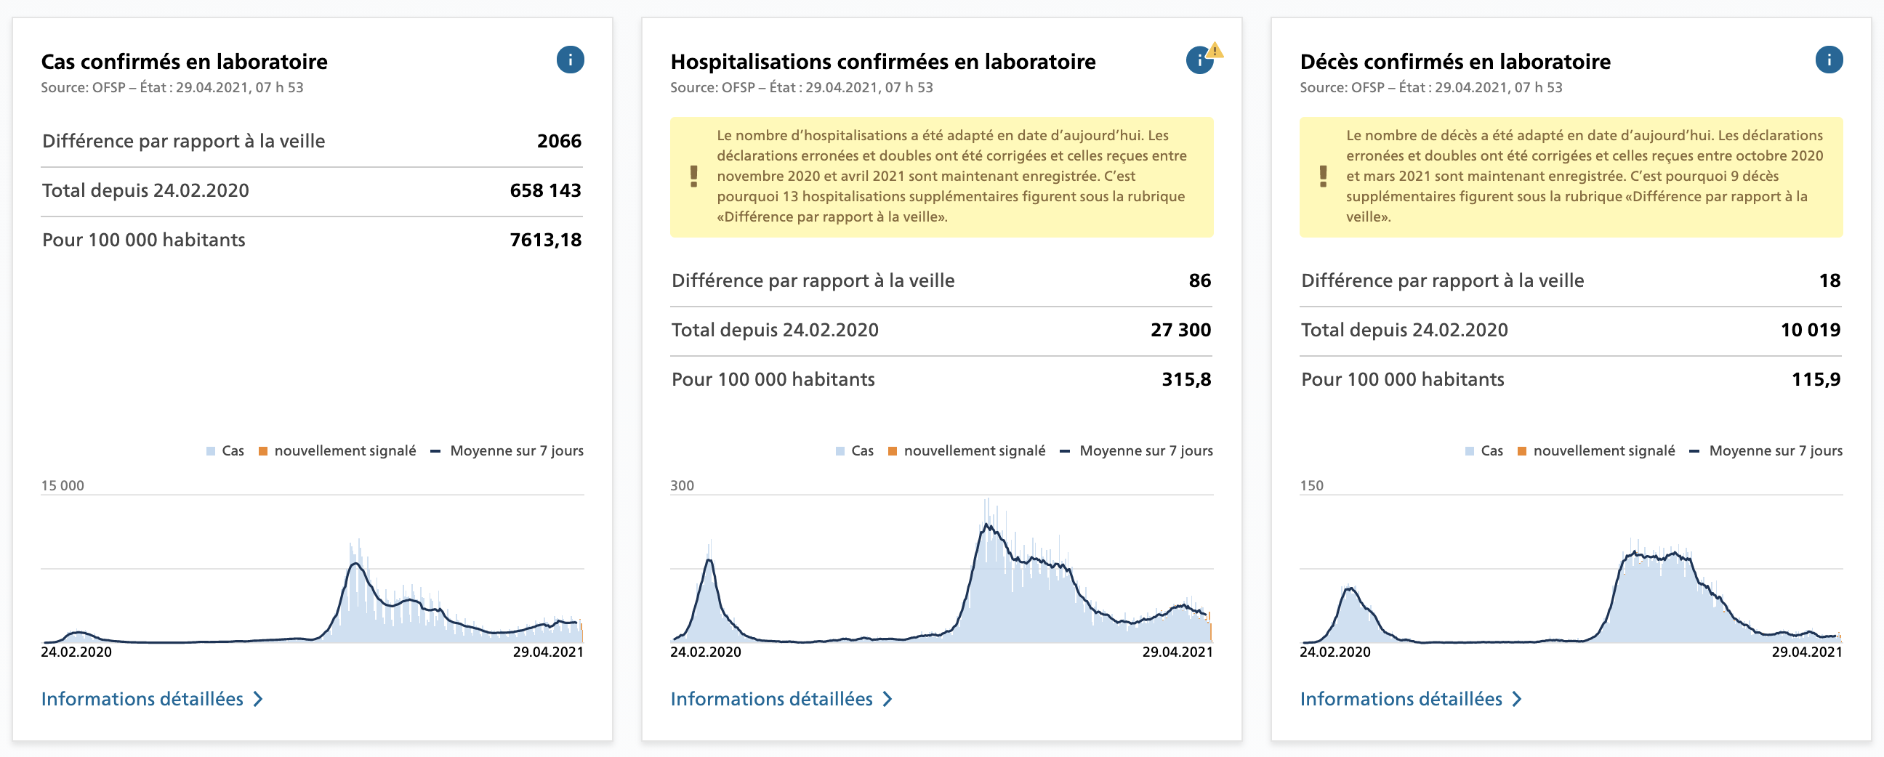Click info icon on Cas confirmés card
1884x757 pixels.
point(570,60)
